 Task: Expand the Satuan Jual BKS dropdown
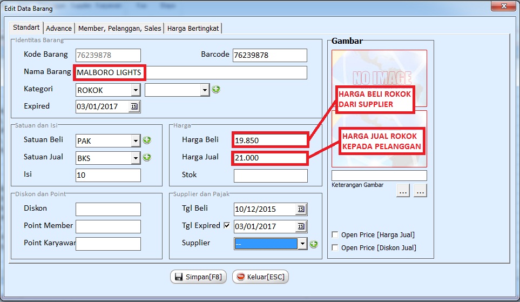pyautogui.click(x=136, y=158)
